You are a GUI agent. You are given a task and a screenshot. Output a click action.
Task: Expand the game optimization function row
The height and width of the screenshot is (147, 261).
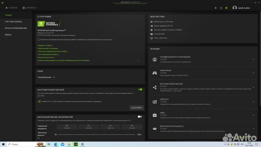click(x=253, y=60)
